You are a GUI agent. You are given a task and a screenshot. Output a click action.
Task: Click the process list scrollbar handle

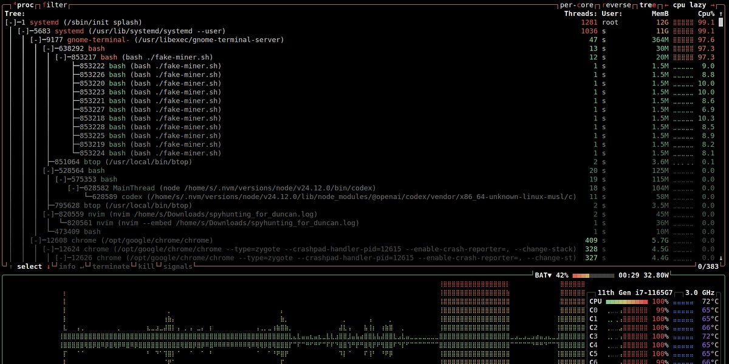point(720,22)
